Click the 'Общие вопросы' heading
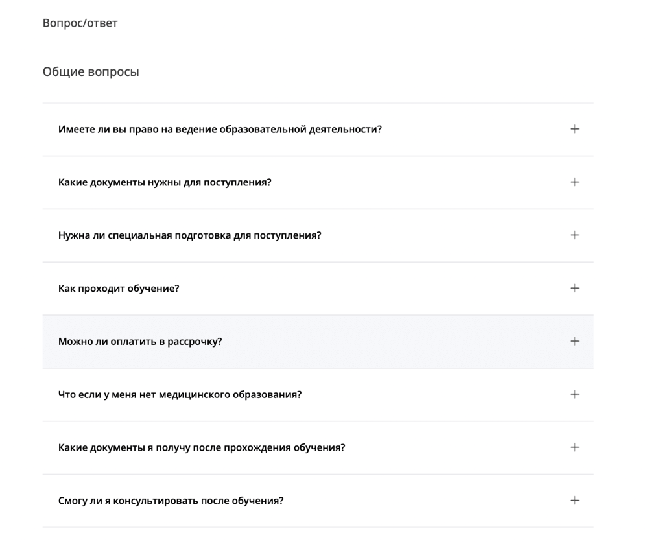This screenshot has height=544, width=664. tap(91, 72)
